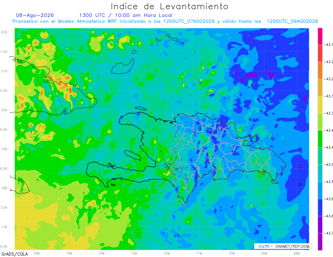Pick the red swatch in the color legend

point(320,53)
